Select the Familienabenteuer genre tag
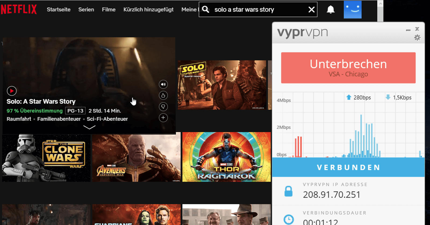430x225 pixels. [59, 119]
